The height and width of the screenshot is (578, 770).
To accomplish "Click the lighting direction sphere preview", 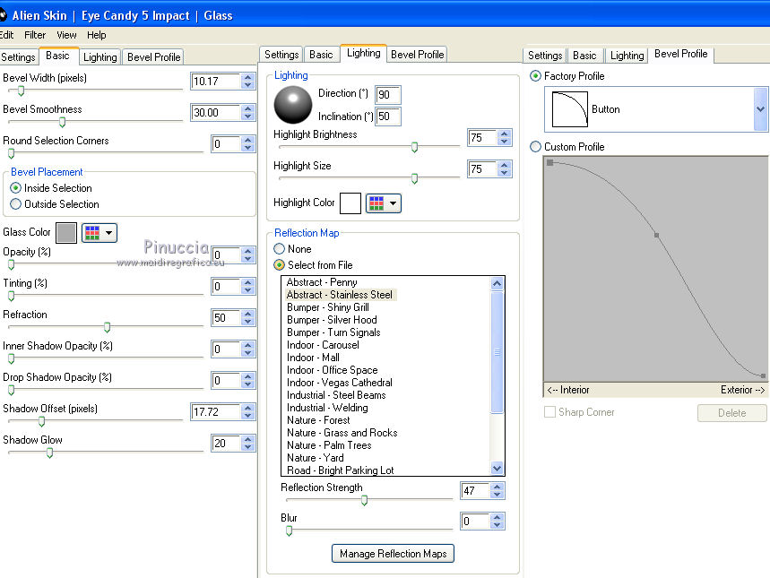I will point(293,105).
